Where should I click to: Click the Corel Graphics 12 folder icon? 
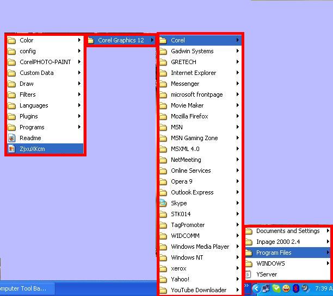91,40
